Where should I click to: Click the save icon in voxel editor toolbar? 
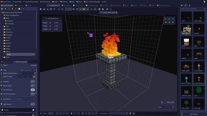click(44, 9)
